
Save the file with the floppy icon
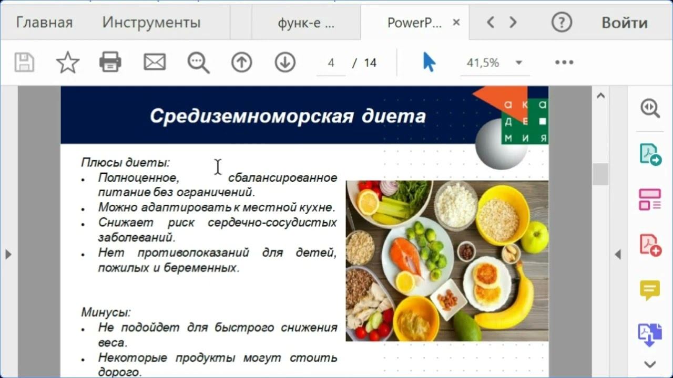[x=24, y=63]
